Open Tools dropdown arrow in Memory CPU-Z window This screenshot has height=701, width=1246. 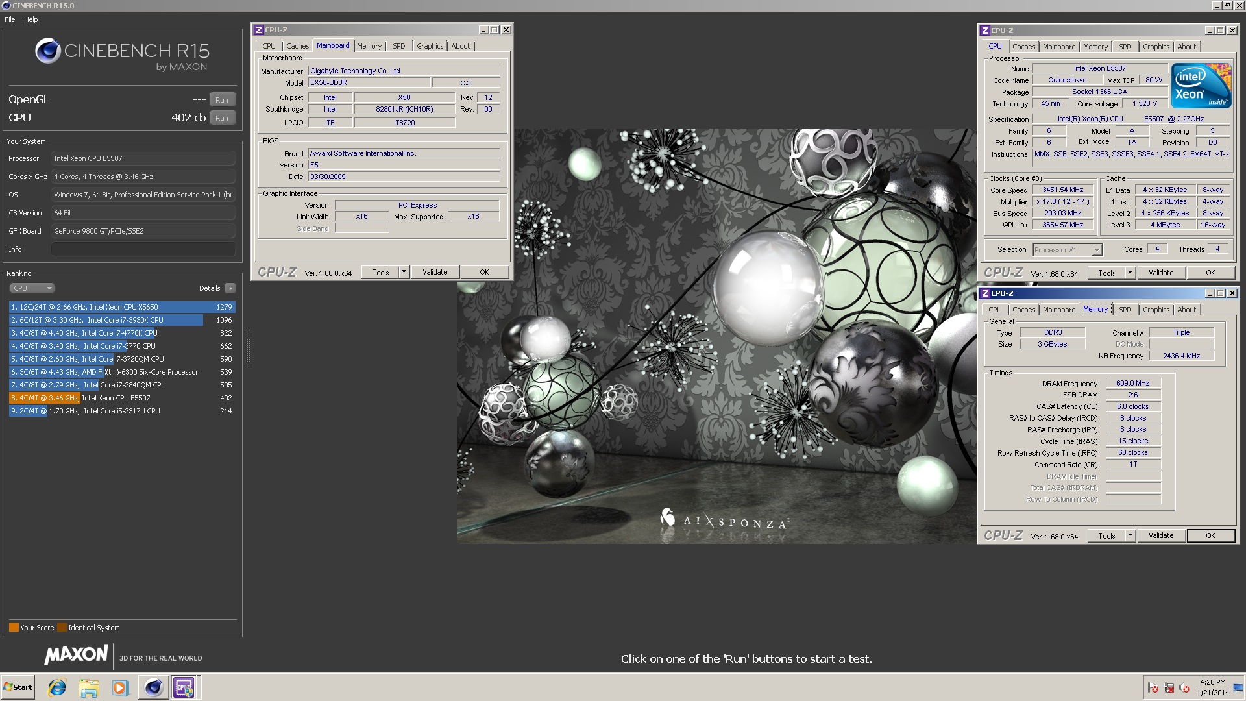pyautogui.click(x=1130, y=535)
